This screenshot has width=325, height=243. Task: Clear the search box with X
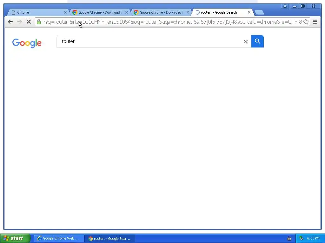click(246, 41)
